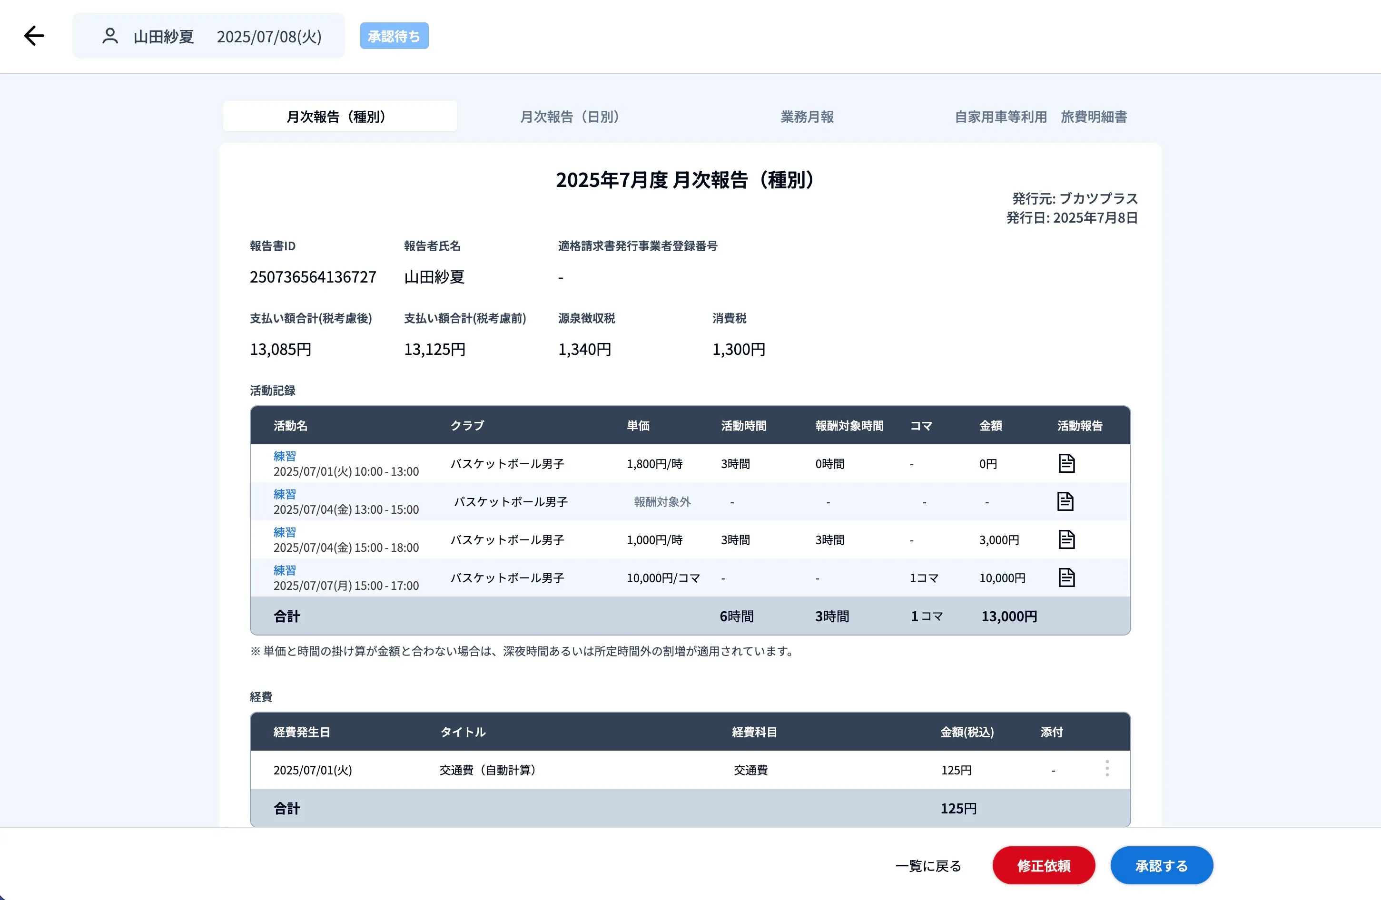Click the user profile icon beside 山田紗夏

[x=109, y=36]
